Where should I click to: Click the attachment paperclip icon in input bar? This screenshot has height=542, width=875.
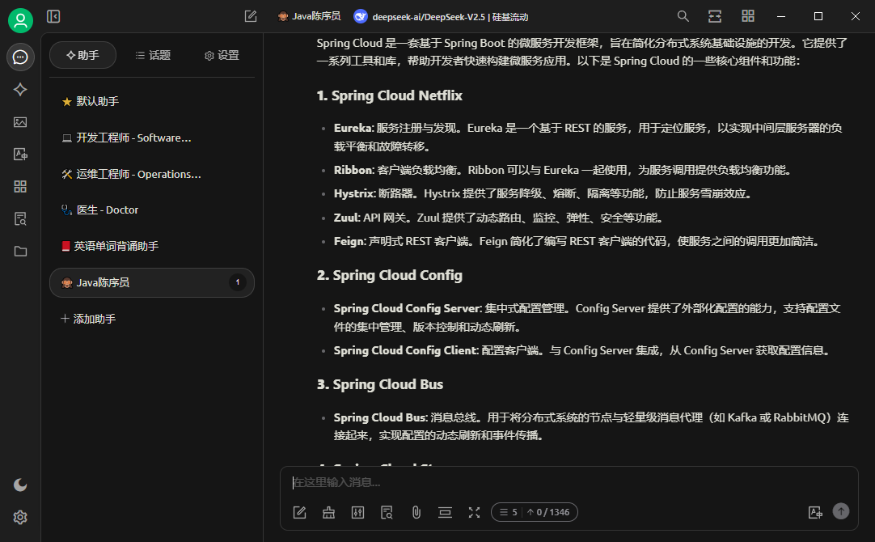click(416, 512)
